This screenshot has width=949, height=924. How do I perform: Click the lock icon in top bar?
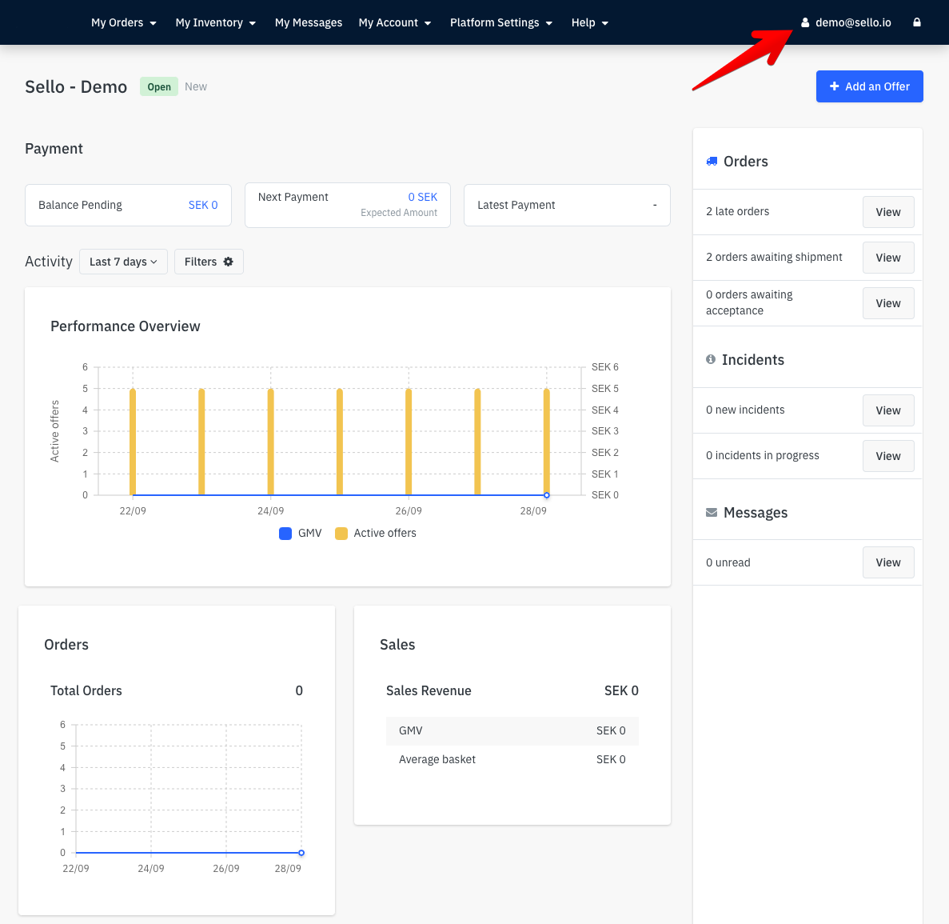(916, 22)
